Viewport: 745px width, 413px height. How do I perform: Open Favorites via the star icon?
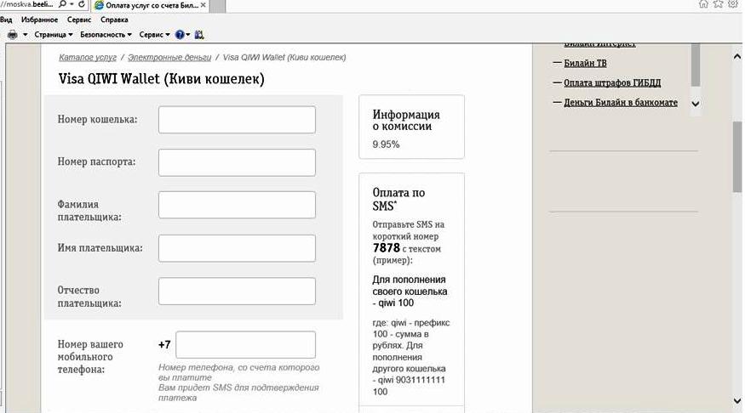click(719, 4)
